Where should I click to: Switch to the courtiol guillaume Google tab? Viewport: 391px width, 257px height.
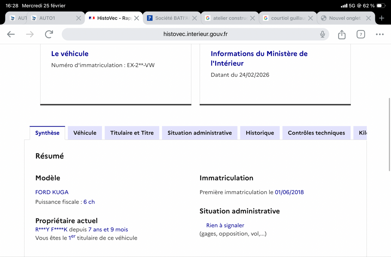287,18
